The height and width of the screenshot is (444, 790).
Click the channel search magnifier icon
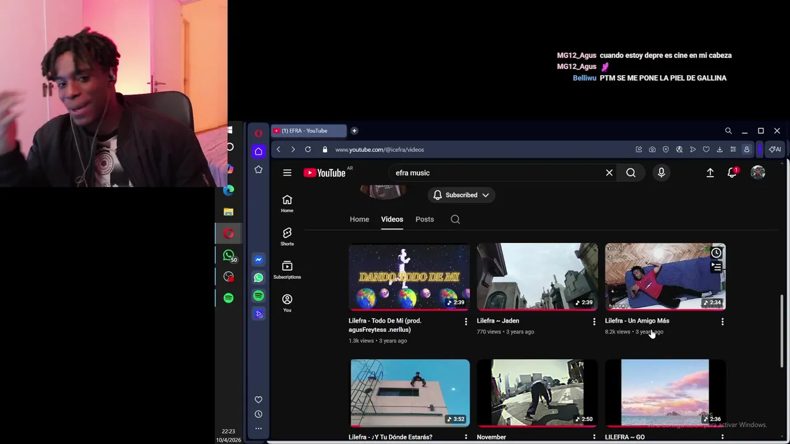click(455, 220)
